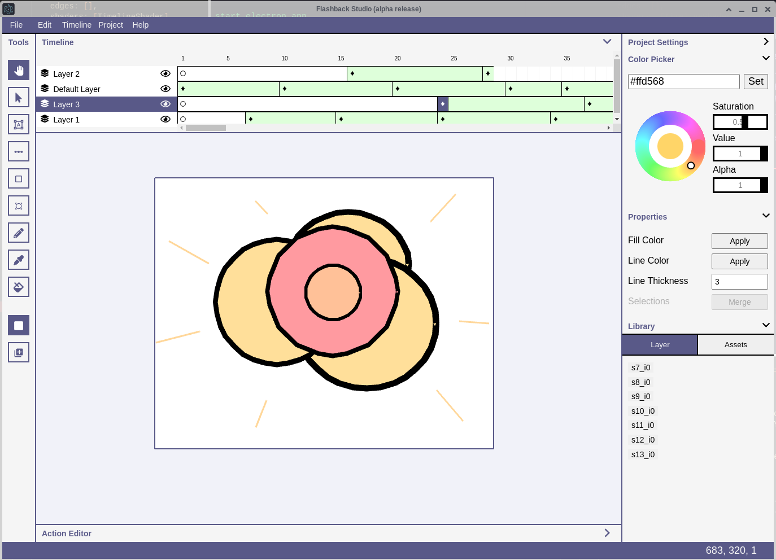Click Apply button for Fill Color
Screen dimensions: 776x560
739,241
